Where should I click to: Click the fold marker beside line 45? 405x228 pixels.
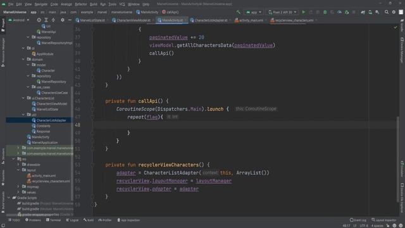(92, 101)
